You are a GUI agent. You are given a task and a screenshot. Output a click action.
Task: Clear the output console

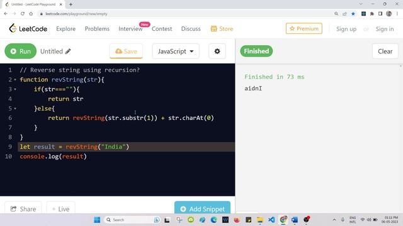[385, 51]
